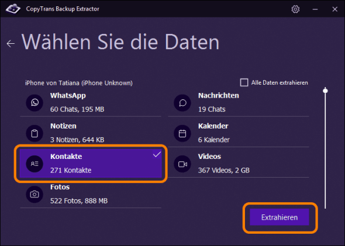Click the '6 Kalender' text
The height and width of the screenshot is (246, 345).
(213, 140)
